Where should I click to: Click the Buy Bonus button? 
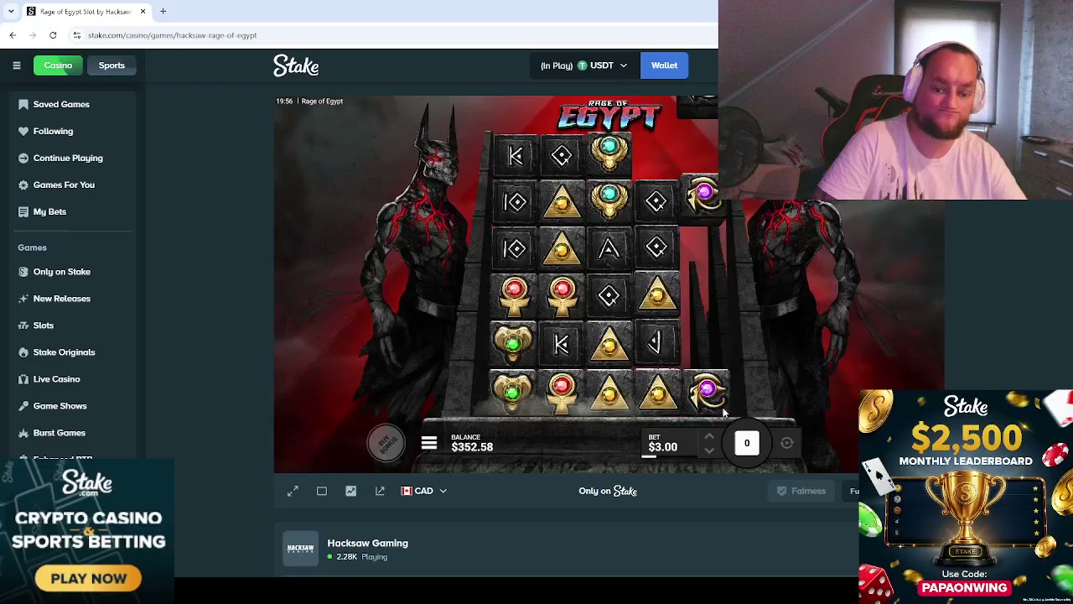[x=386, y=443]
